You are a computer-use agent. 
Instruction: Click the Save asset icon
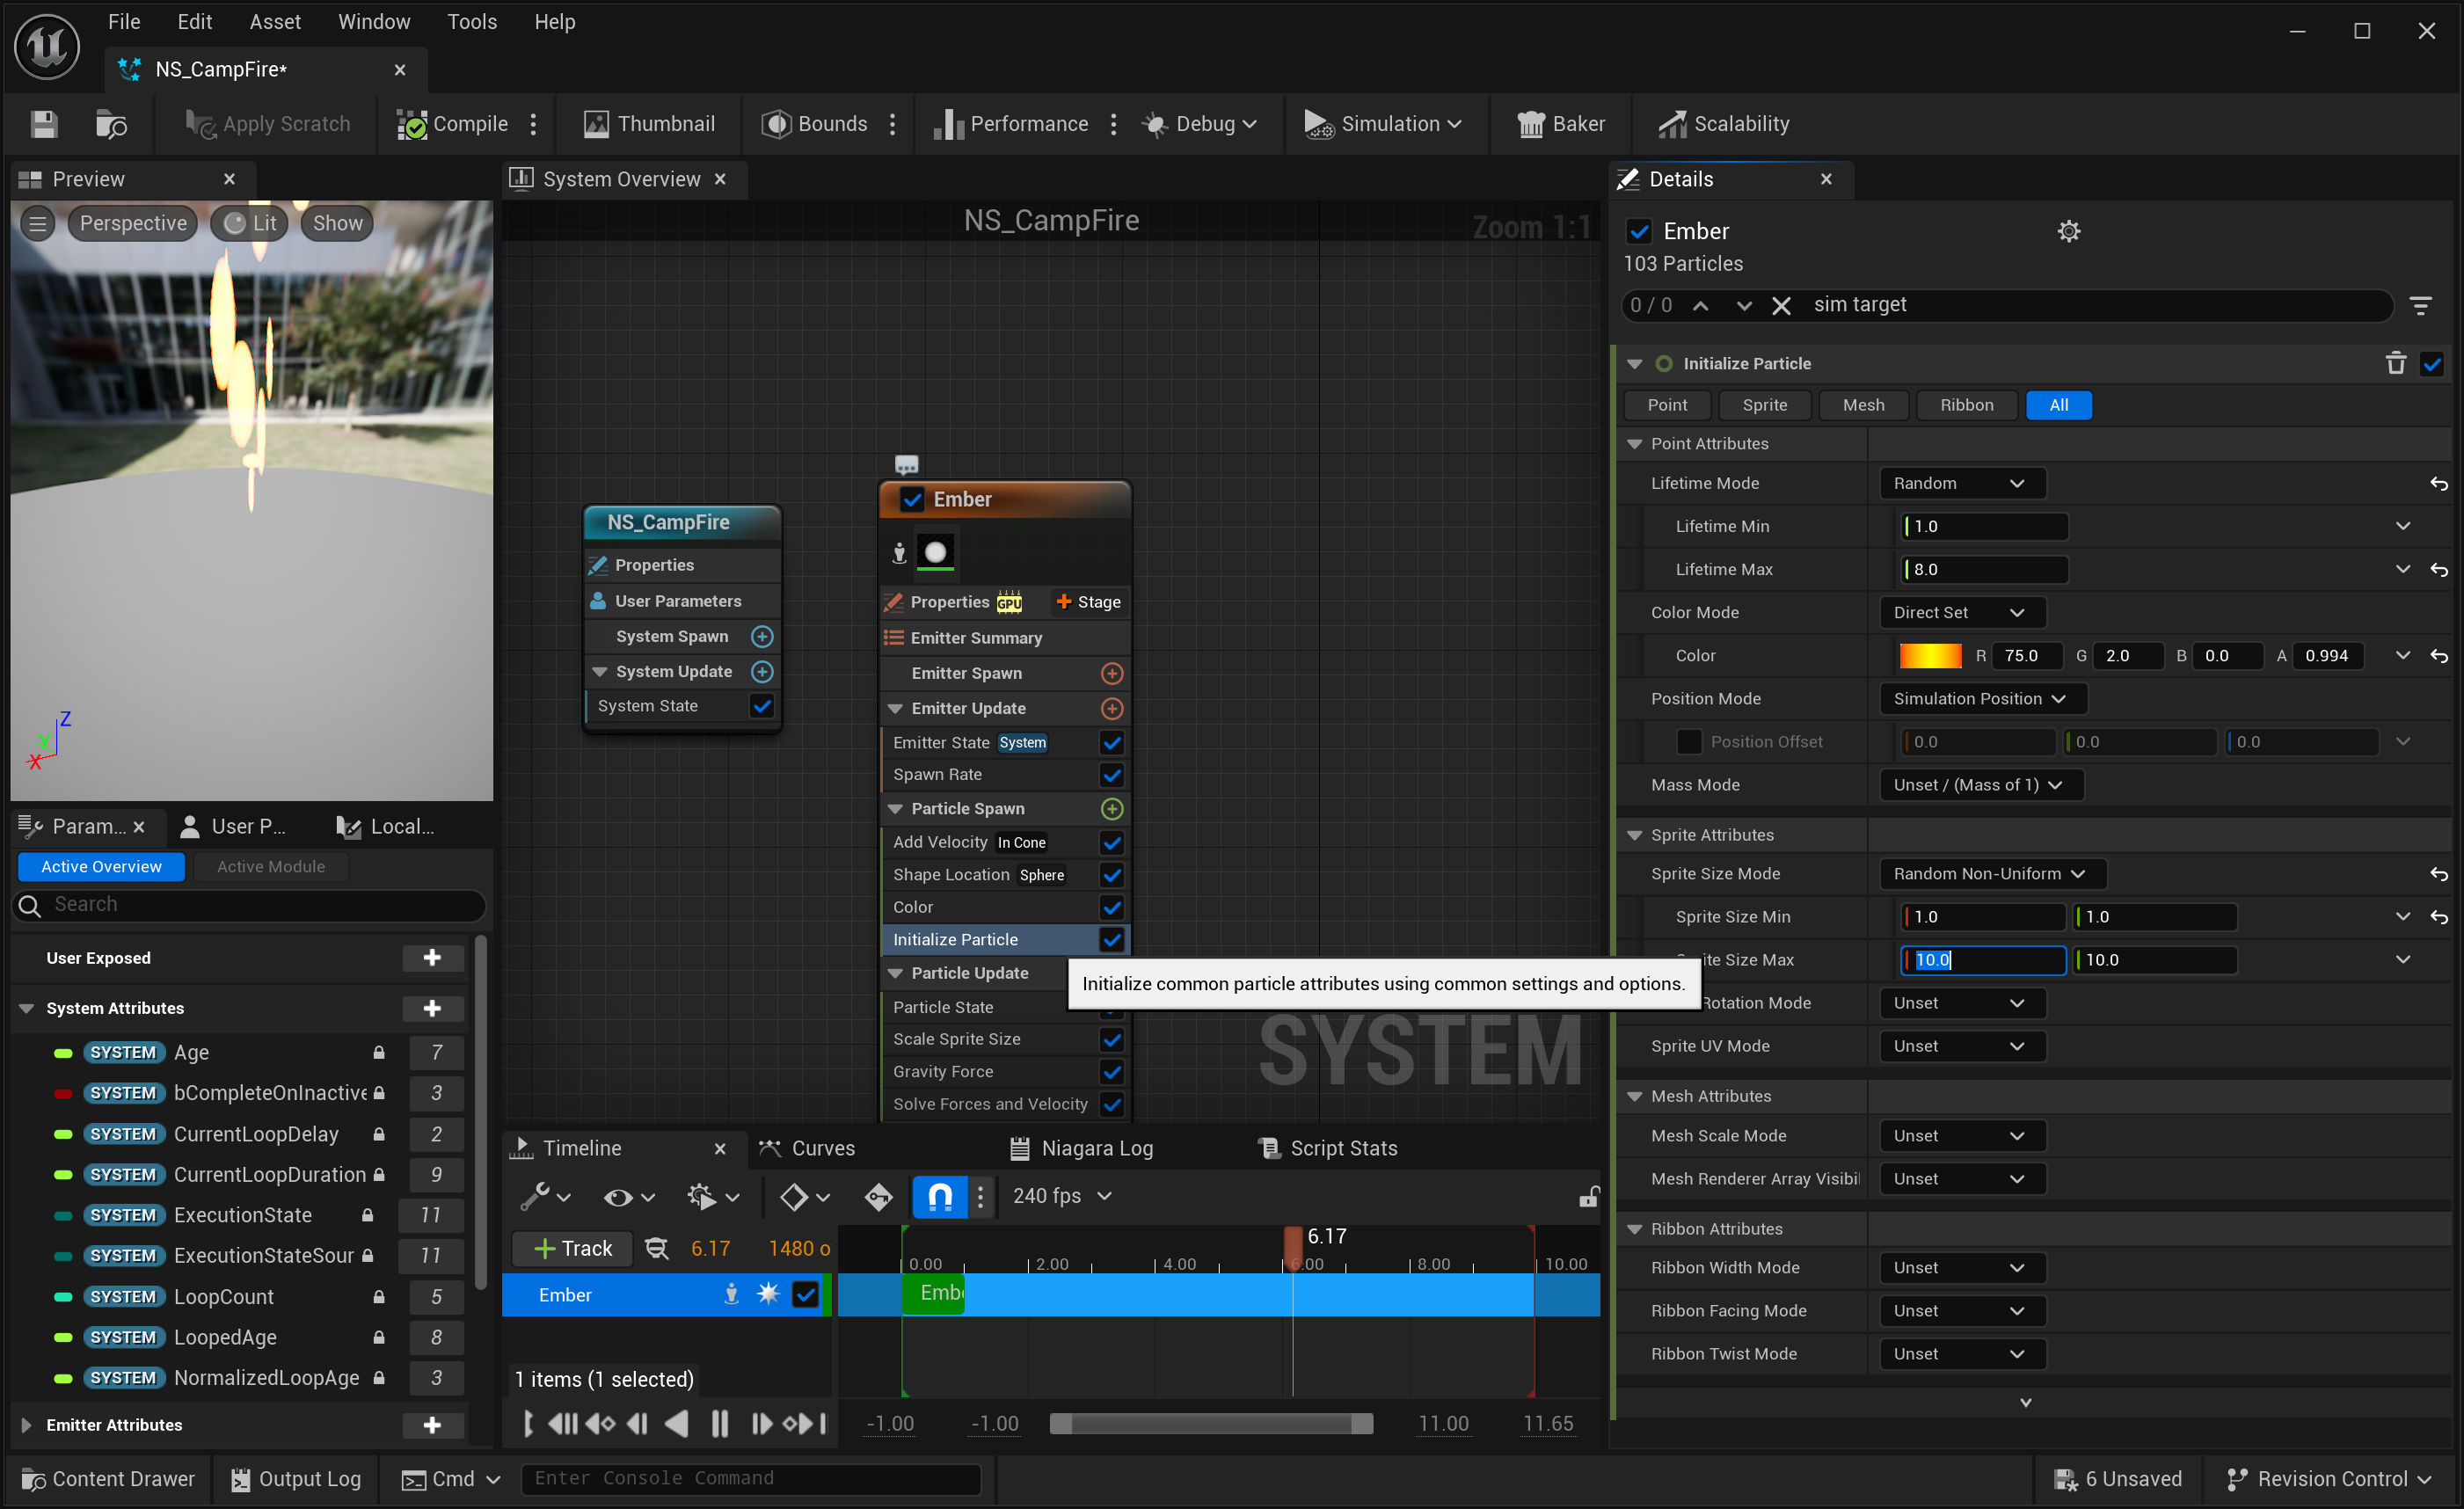coord(44,124)
